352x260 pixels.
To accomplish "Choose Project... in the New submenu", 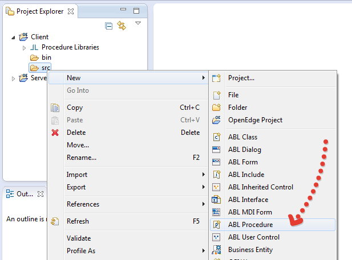I will (273, 78).
